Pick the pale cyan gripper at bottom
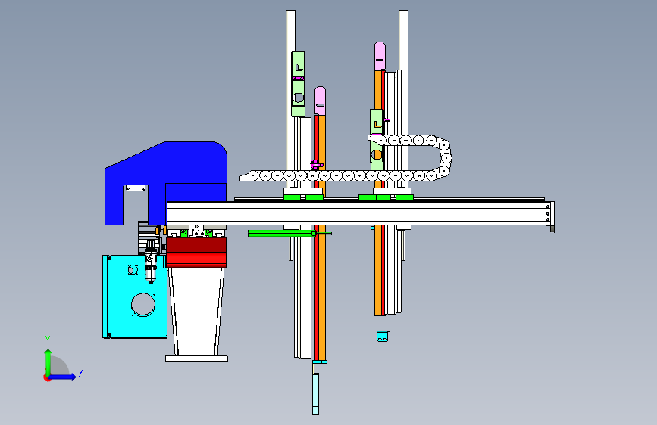657x425 pixels. coord(315,394)
